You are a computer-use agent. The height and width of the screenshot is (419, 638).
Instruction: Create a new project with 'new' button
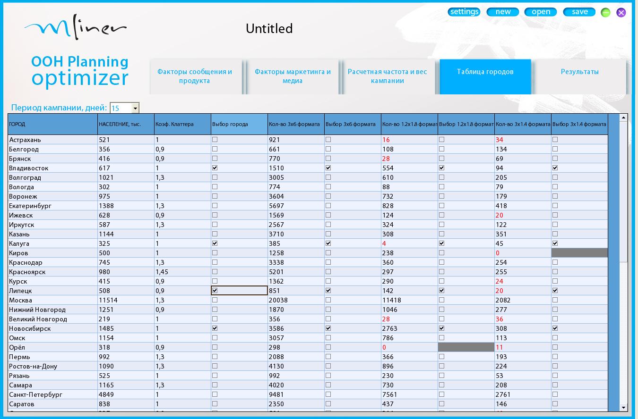coord(503,12)
